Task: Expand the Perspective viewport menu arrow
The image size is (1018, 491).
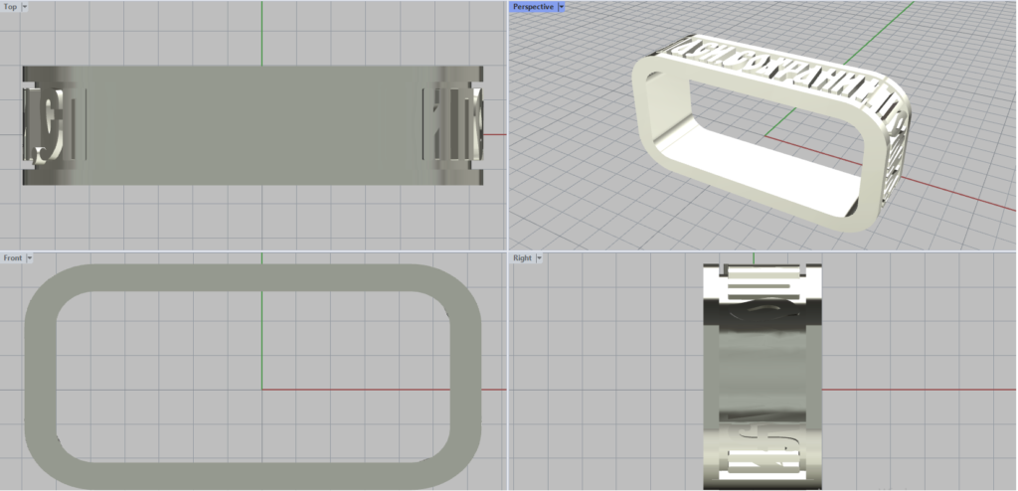Action: 562,6
